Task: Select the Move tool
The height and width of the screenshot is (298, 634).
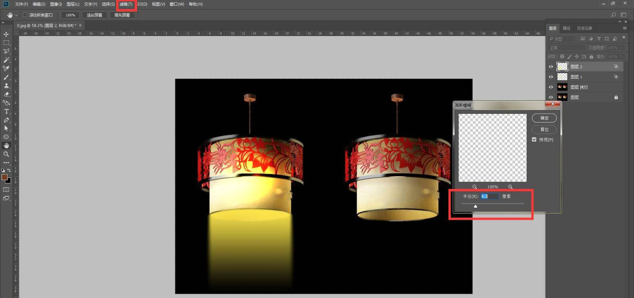Action: click(x=6, y=34)
